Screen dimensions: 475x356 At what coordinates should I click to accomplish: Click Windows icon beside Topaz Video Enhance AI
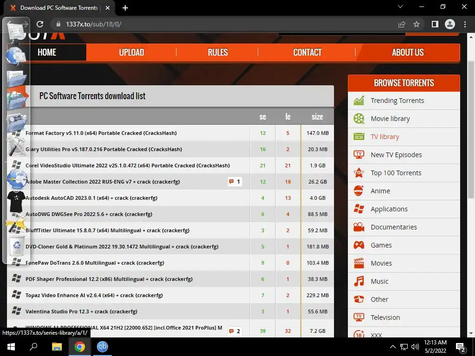[x=16, y=295]
